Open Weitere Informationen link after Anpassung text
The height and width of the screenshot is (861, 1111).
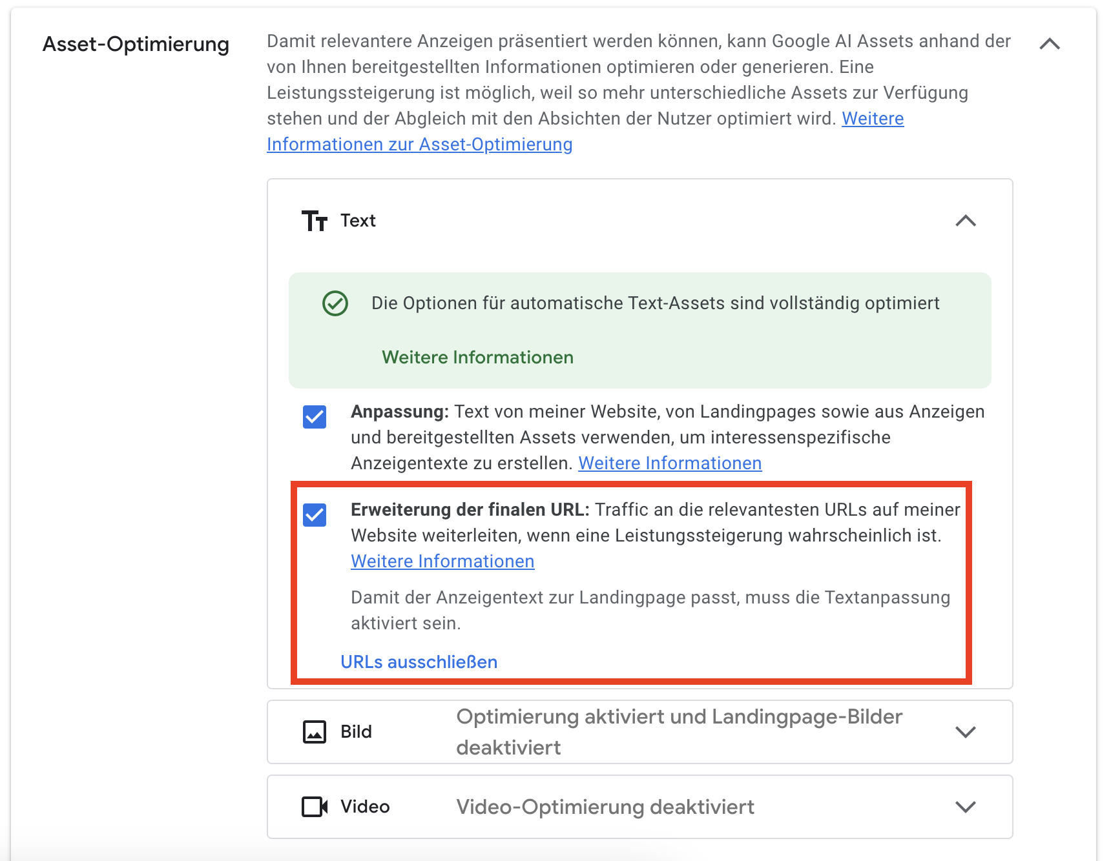[669, 463]
